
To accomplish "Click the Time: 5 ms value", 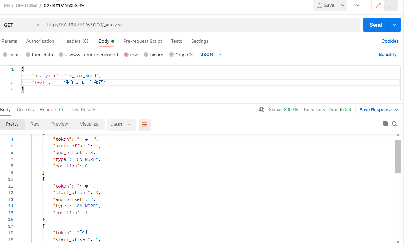I will point(314,109).
